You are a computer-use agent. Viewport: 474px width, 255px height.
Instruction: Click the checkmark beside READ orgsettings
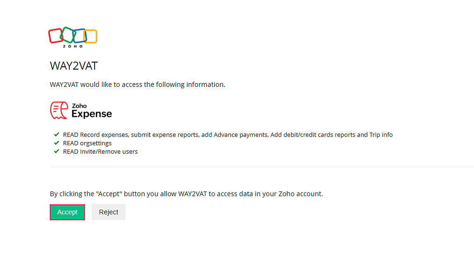57,143
